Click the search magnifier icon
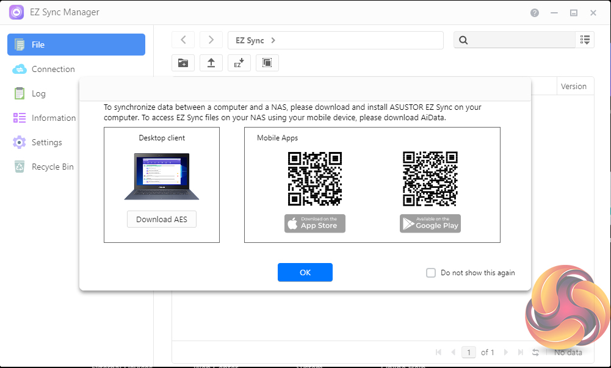611x368 pixels. [463, 40]
